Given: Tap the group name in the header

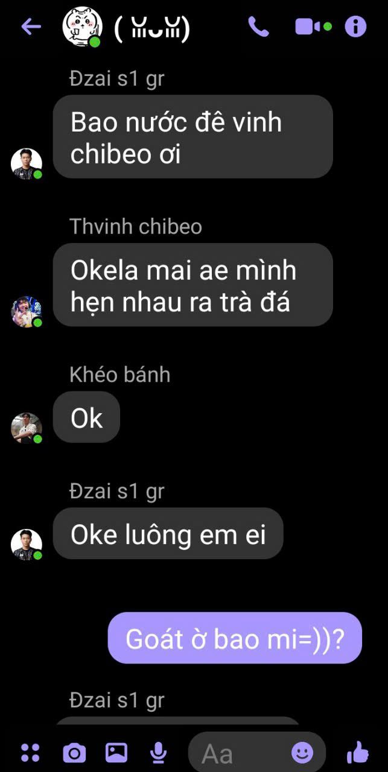Looking at the screenshot, I should [x=152, y=28].
